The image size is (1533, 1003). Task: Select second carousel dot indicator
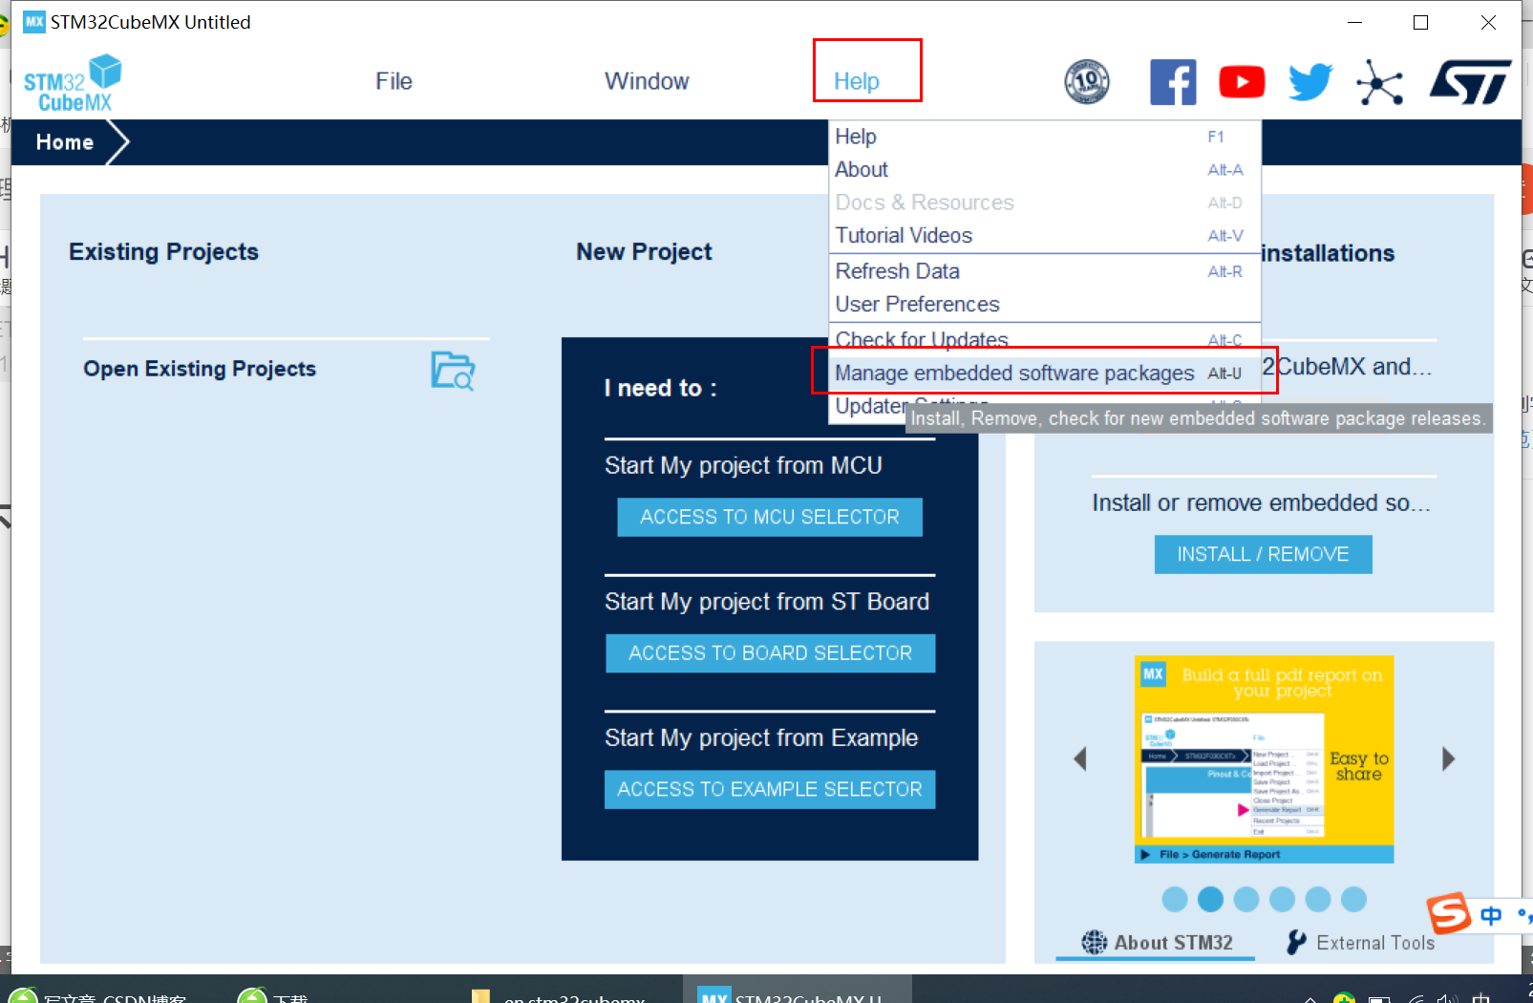1210,899
